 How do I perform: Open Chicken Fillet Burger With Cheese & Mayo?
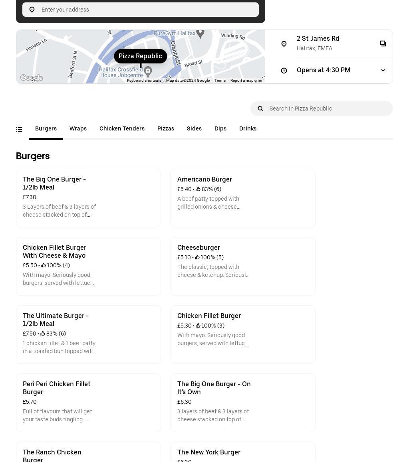[88, 267]
